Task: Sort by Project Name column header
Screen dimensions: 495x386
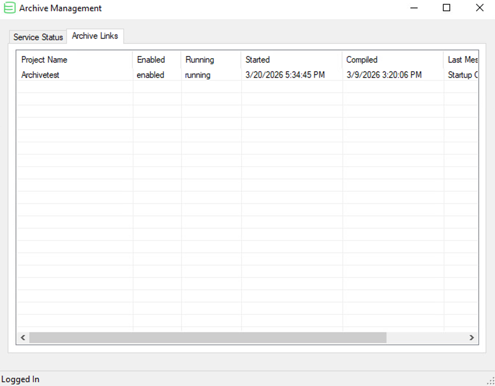Action: tap(75, 60)
